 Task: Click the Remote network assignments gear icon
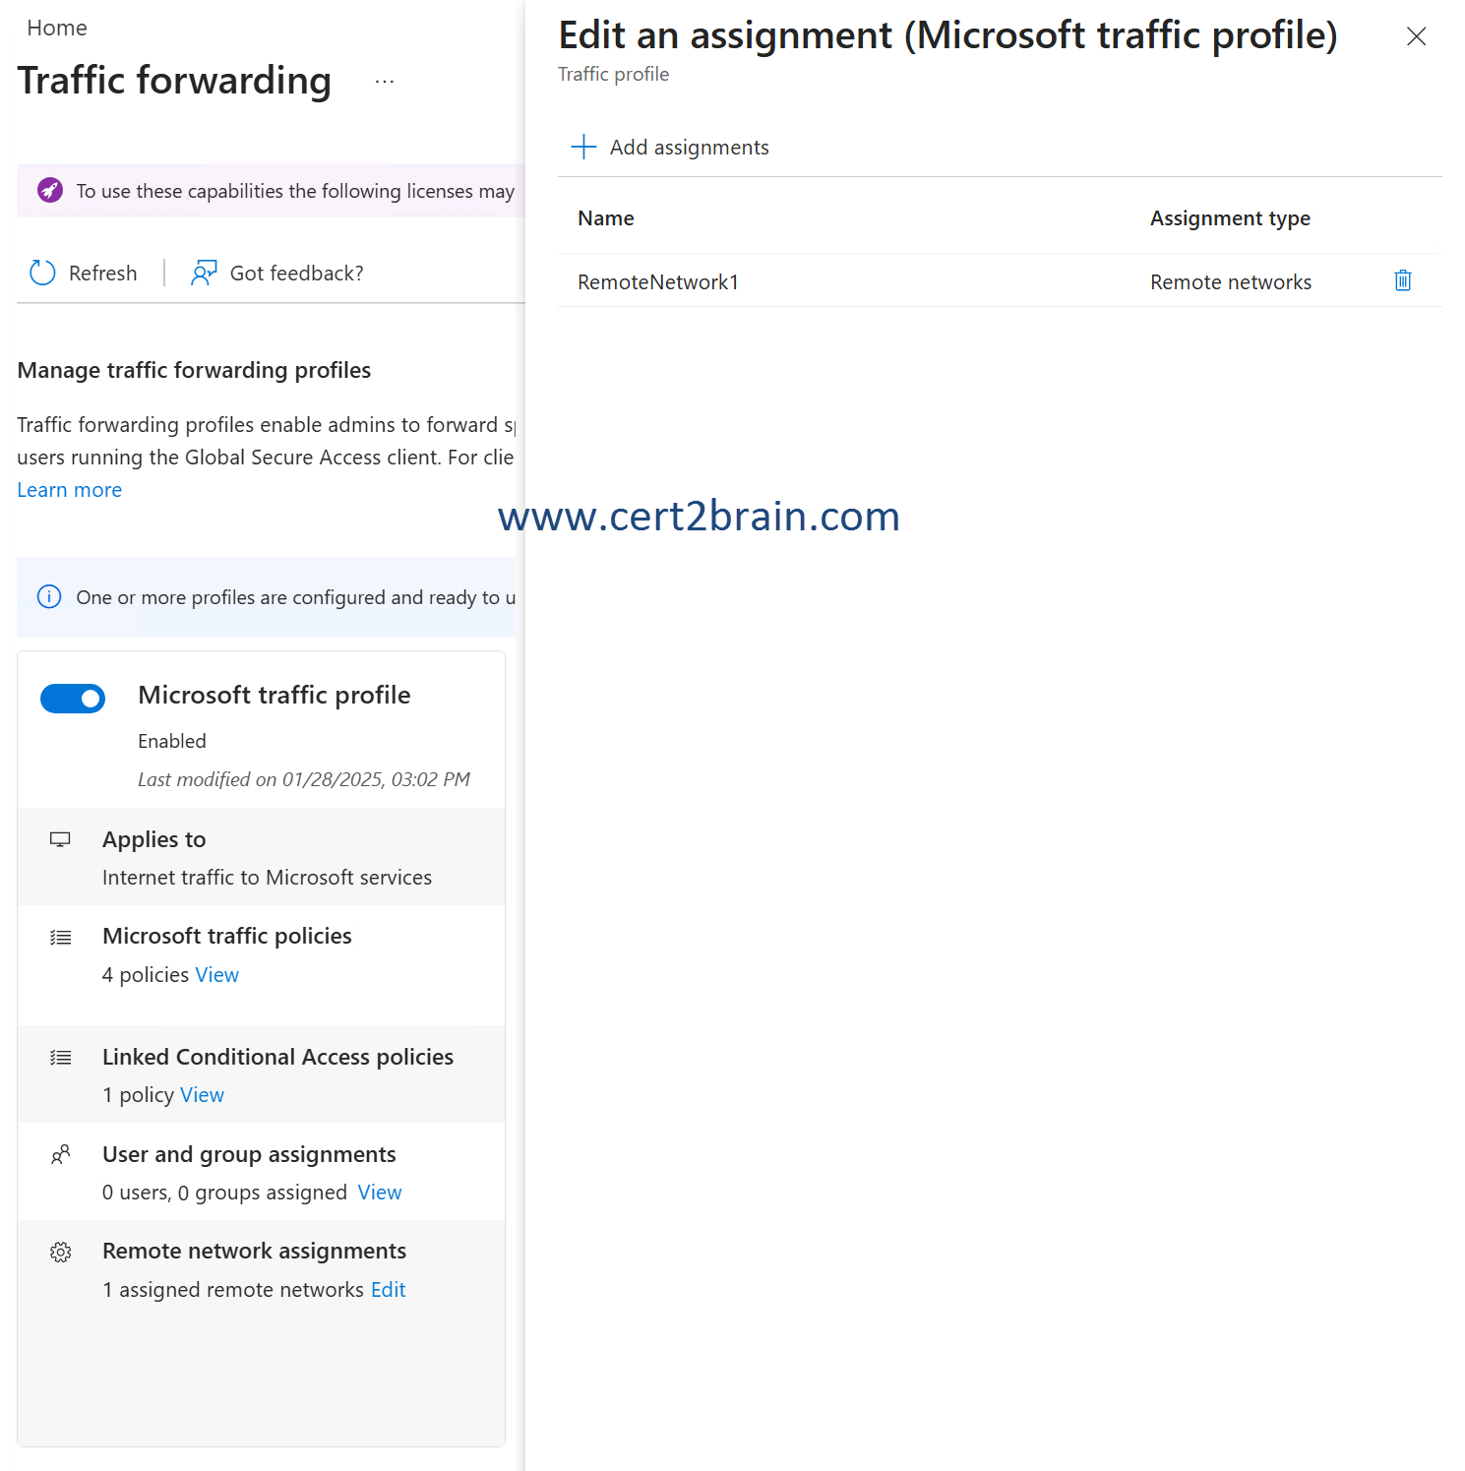click(x=61, y=1252)
